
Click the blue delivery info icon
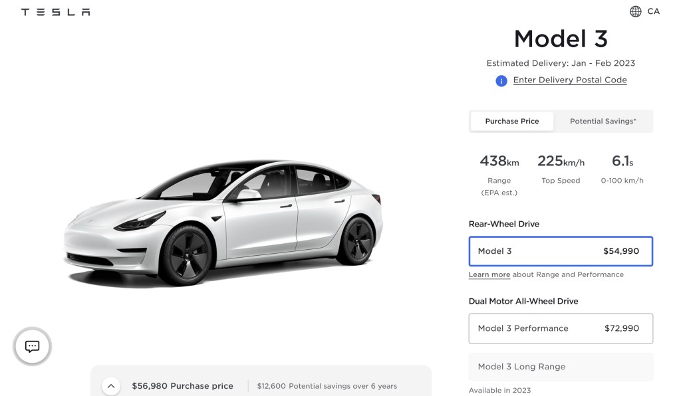pyautogui.click(x=501, y=80)
